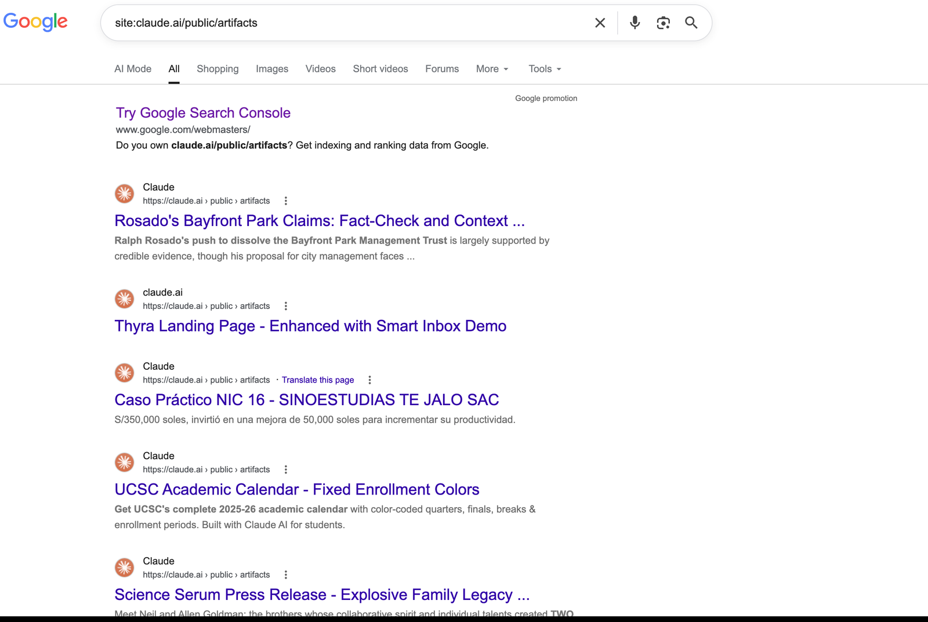Open options menu for UCSC Academic Calendar result
Screen dimensions: 928x622
[285, 470]
